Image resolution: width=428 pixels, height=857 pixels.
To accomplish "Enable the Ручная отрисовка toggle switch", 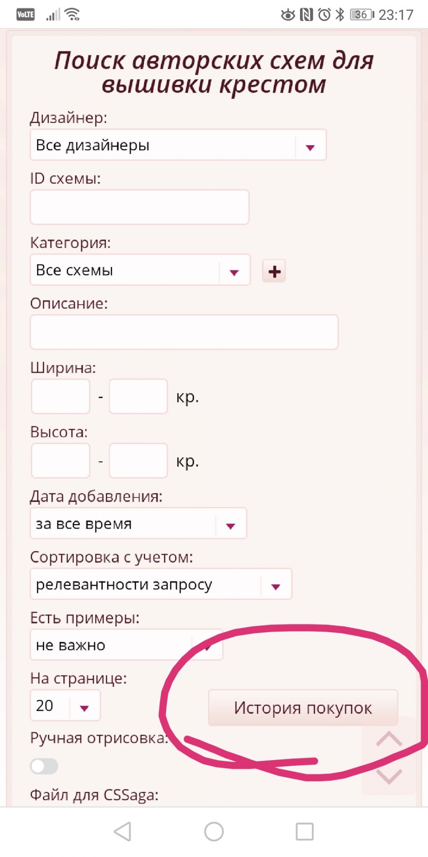I will (44, 766).
